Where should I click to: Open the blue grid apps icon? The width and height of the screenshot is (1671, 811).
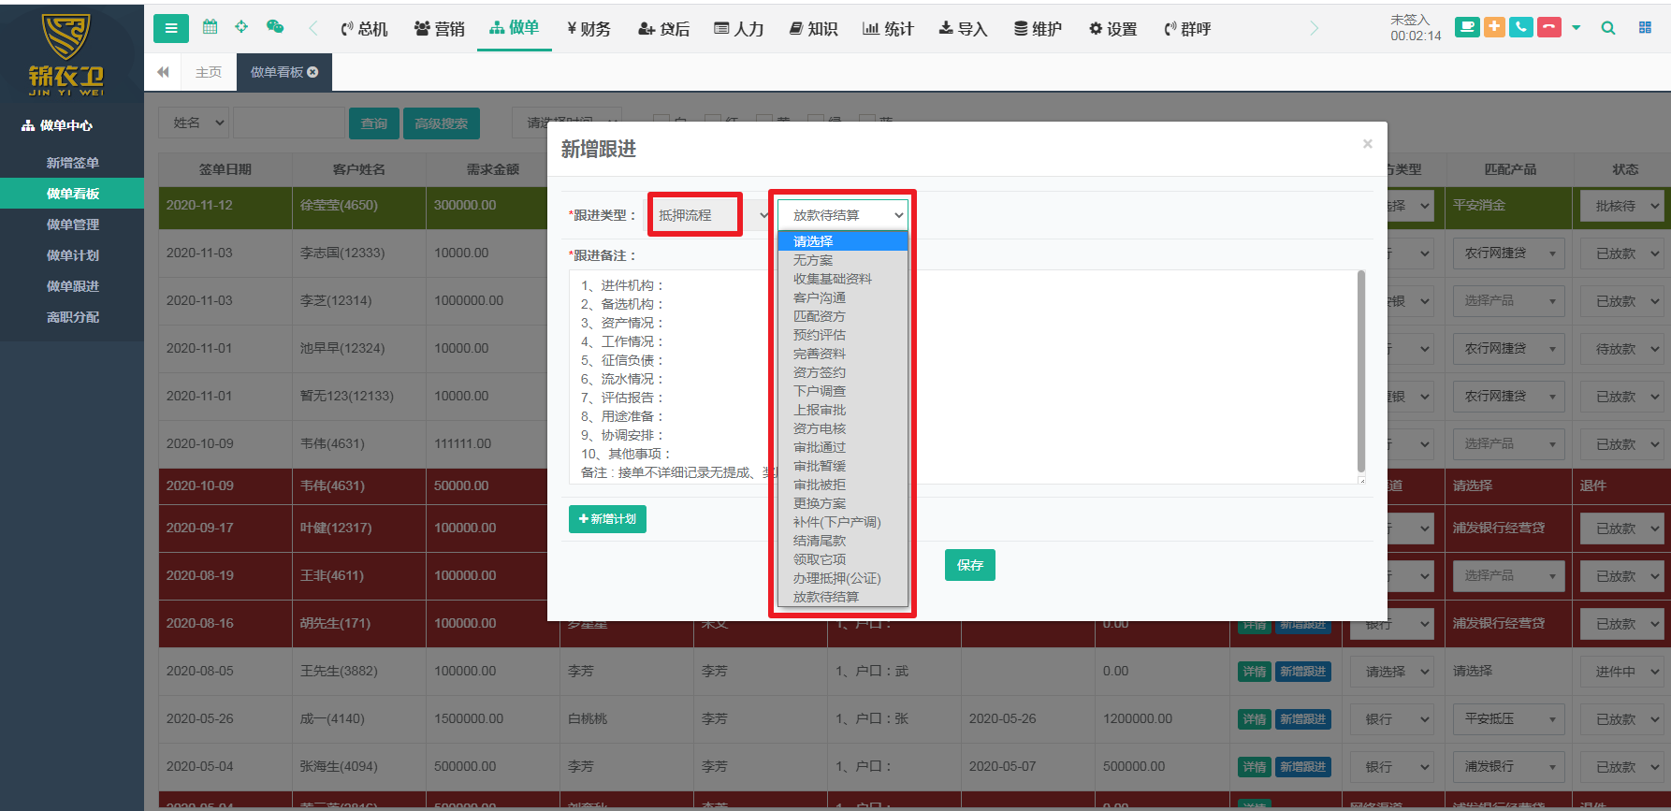pos(1645,28)
